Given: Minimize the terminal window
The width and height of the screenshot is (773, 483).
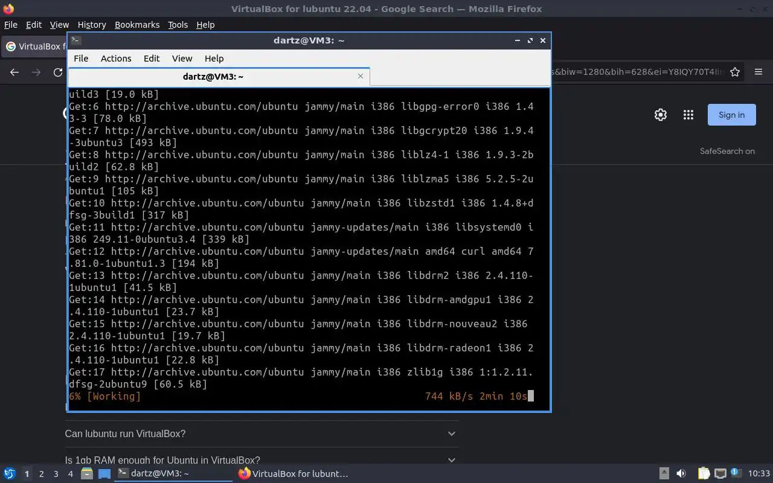Looking at the screenshot, I should (518, 40).
